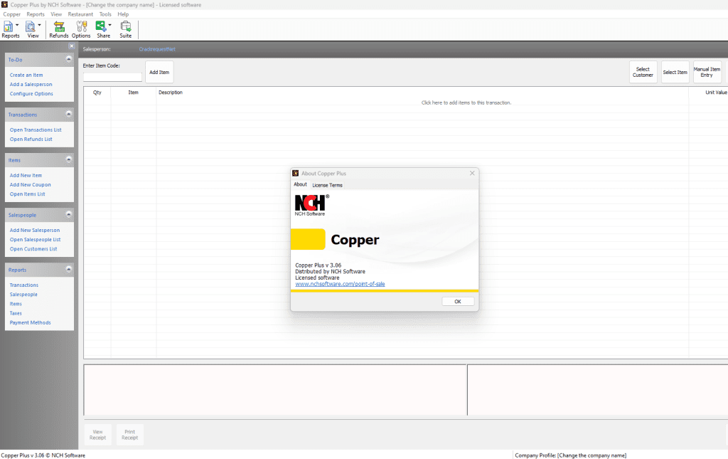Image resolution: width=728 pixels, height=459 pixels.
Task: Open Options from the toolbar
Action: coord(81,28)
